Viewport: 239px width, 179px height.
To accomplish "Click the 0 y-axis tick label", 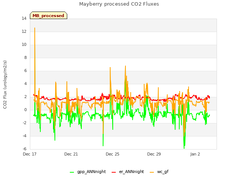I will 25,110.
